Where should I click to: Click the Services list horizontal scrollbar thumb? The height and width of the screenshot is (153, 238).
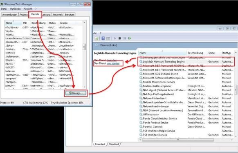[178, 139]
